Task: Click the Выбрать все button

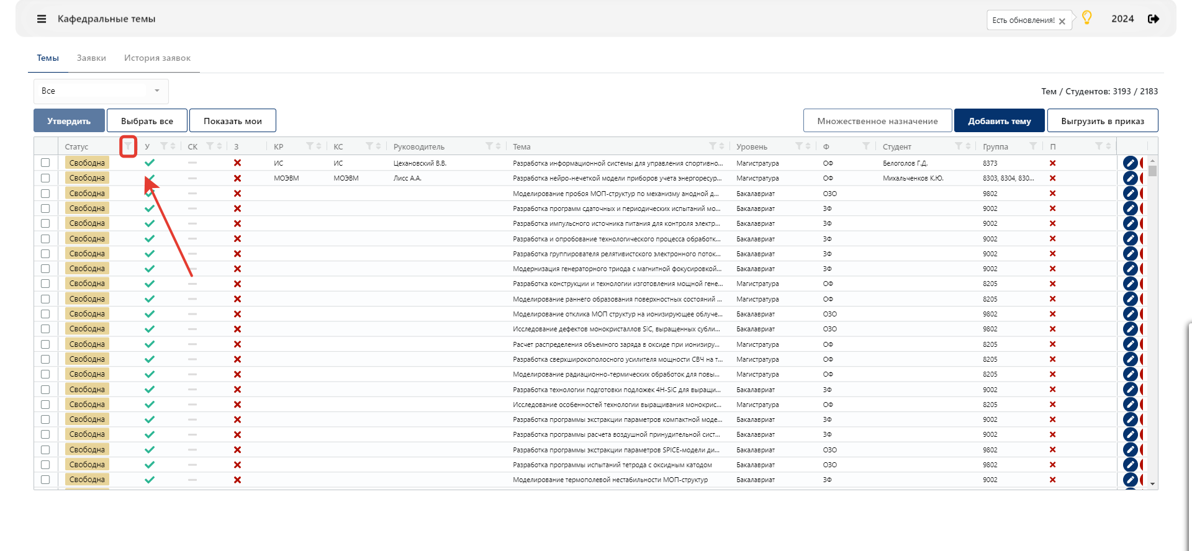Action: click(147, 121)
